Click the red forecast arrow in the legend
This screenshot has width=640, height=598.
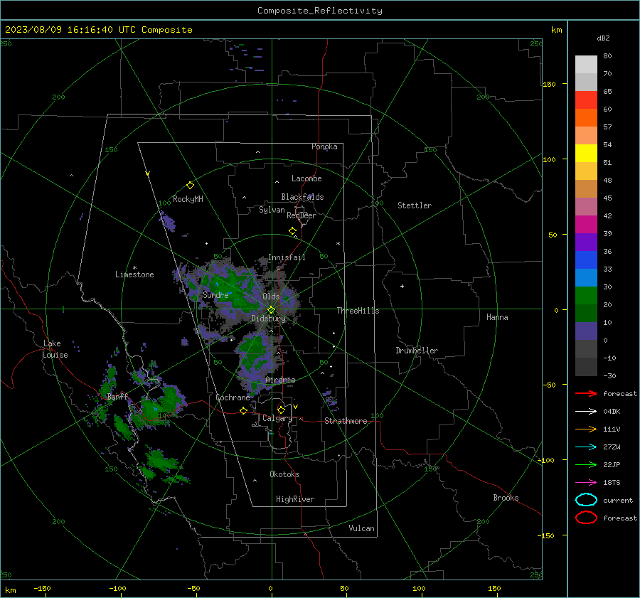[x=586, y=393]
